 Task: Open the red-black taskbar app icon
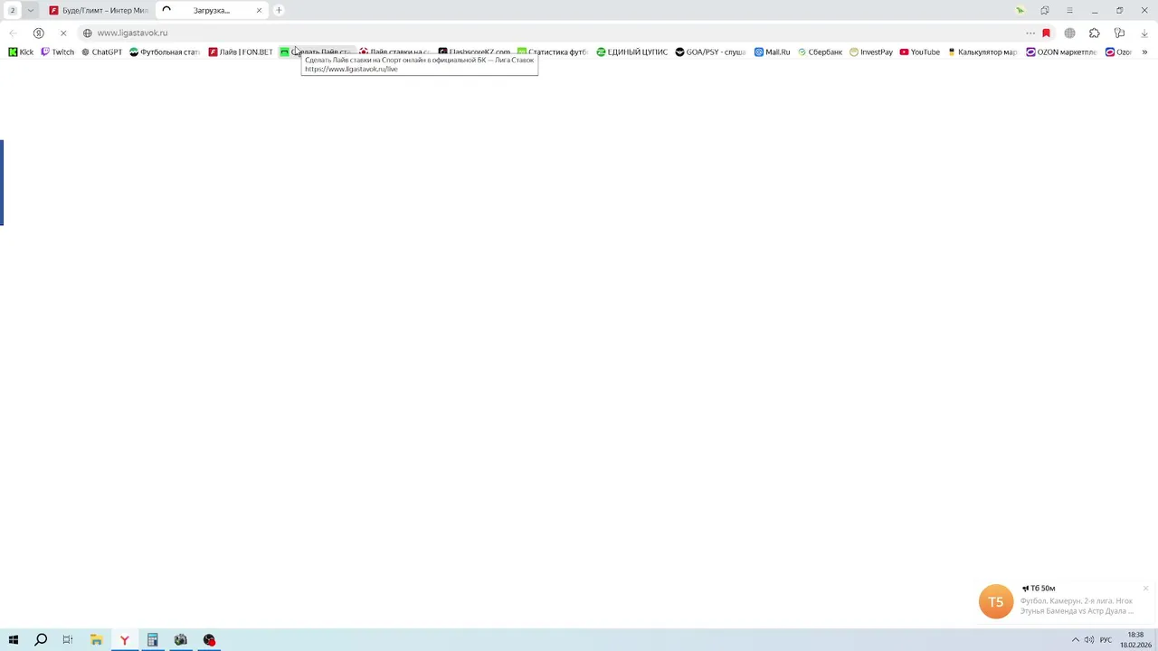click(209, 640)
